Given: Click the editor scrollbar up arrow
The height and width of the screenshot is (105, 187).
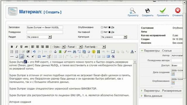Looking at the screenshot, I should [135, 62].
